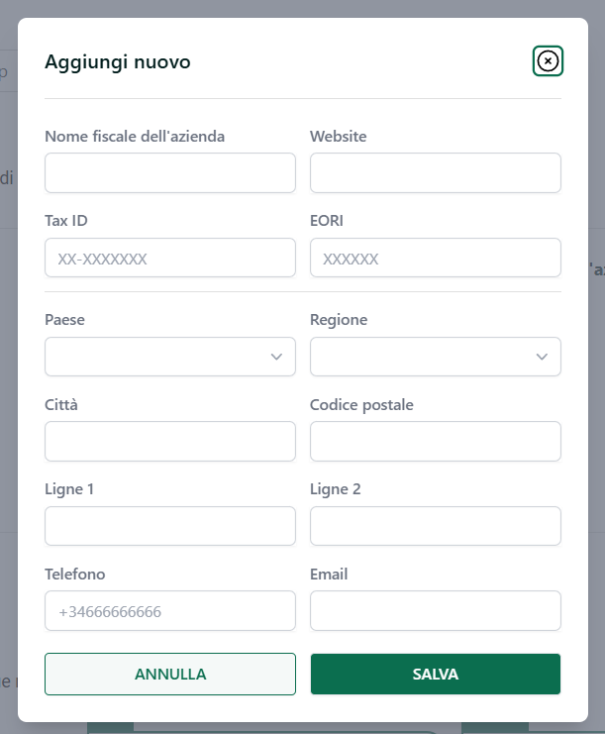Select the Ligne 2 address field
The height and width of the screenshot is (734, 605).
[x=436, y=526]
